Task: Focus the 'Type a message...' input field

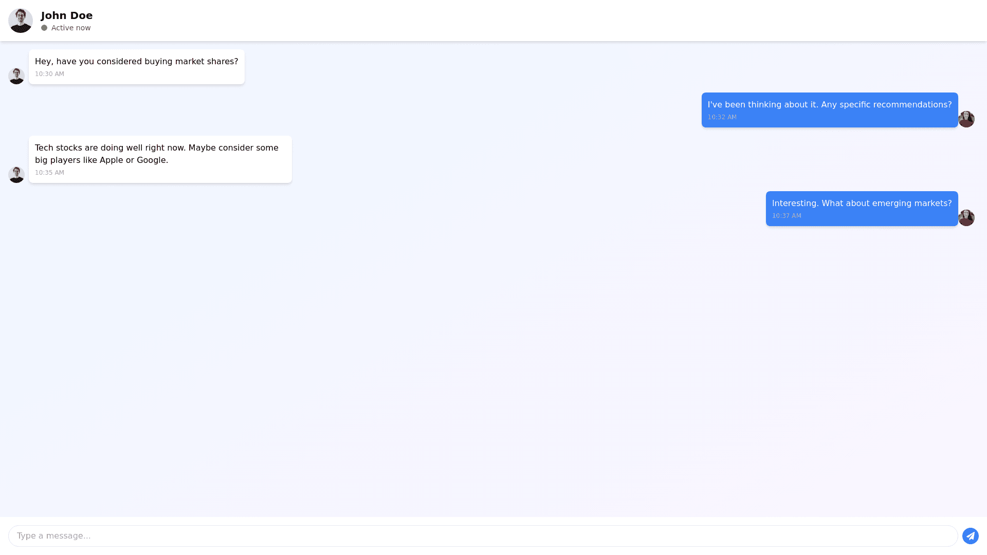Action: click(482, 536)
